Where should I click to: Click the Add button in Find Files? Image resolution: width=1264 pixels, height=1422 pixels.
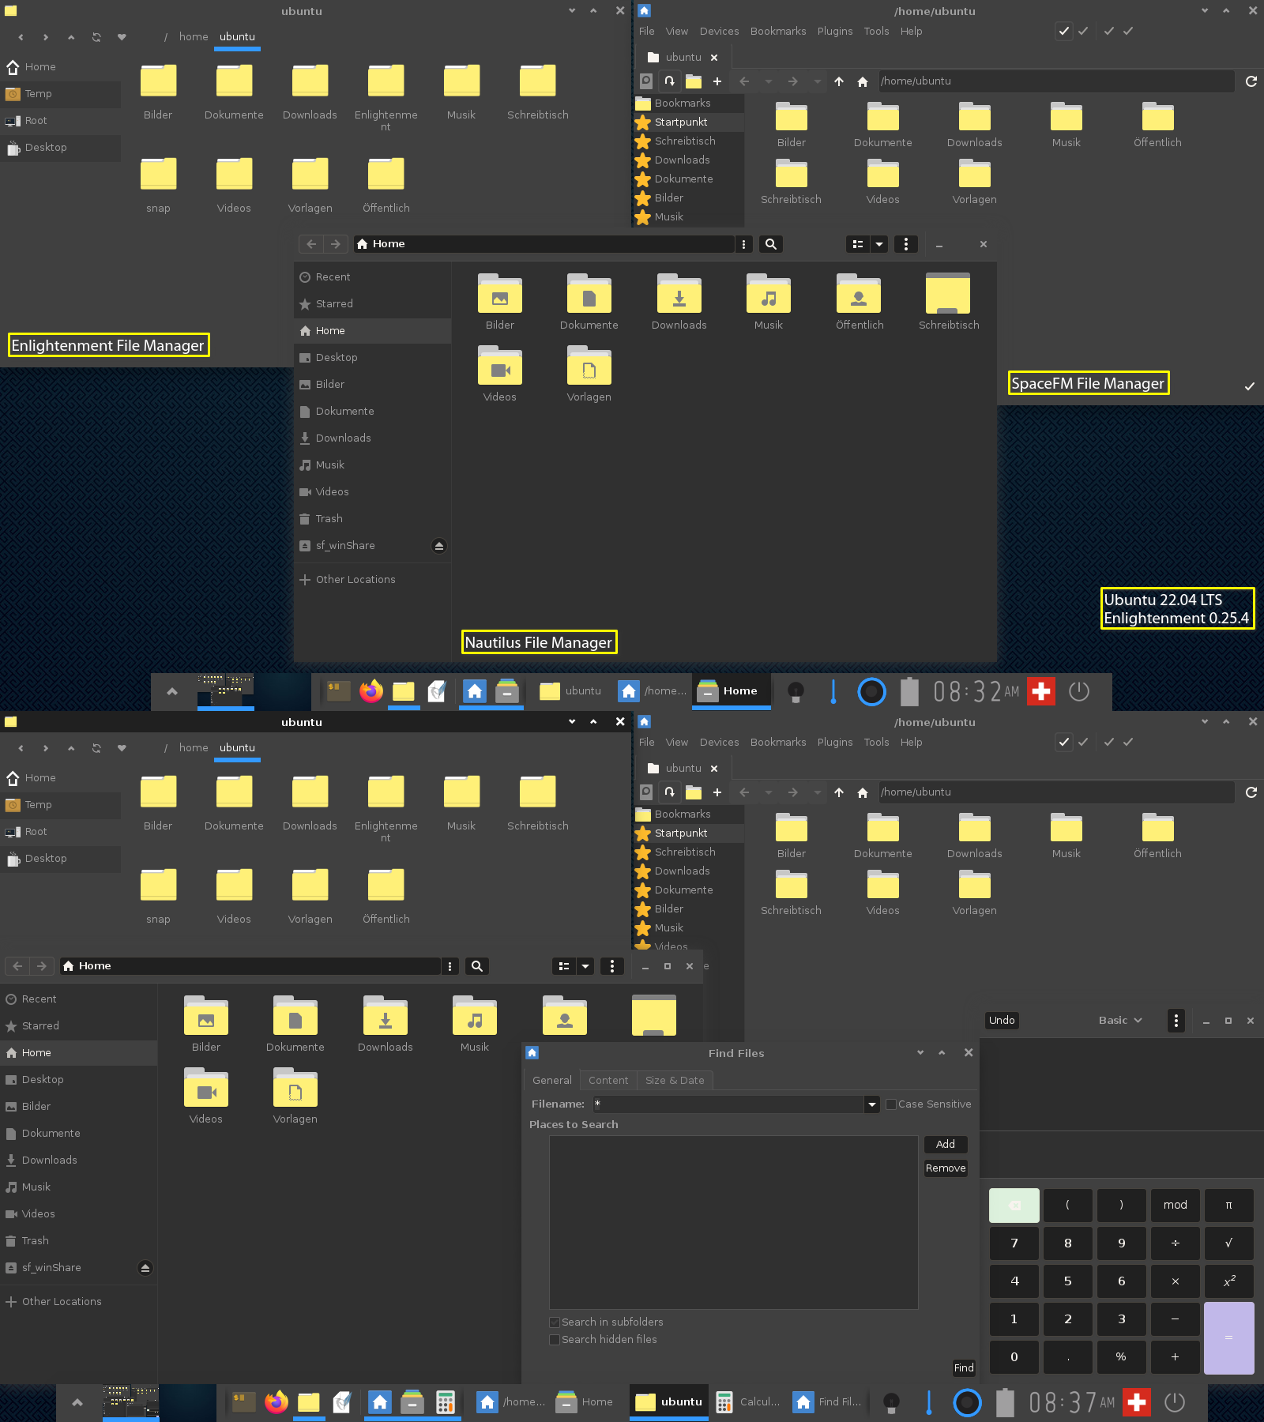point(946,1145)
